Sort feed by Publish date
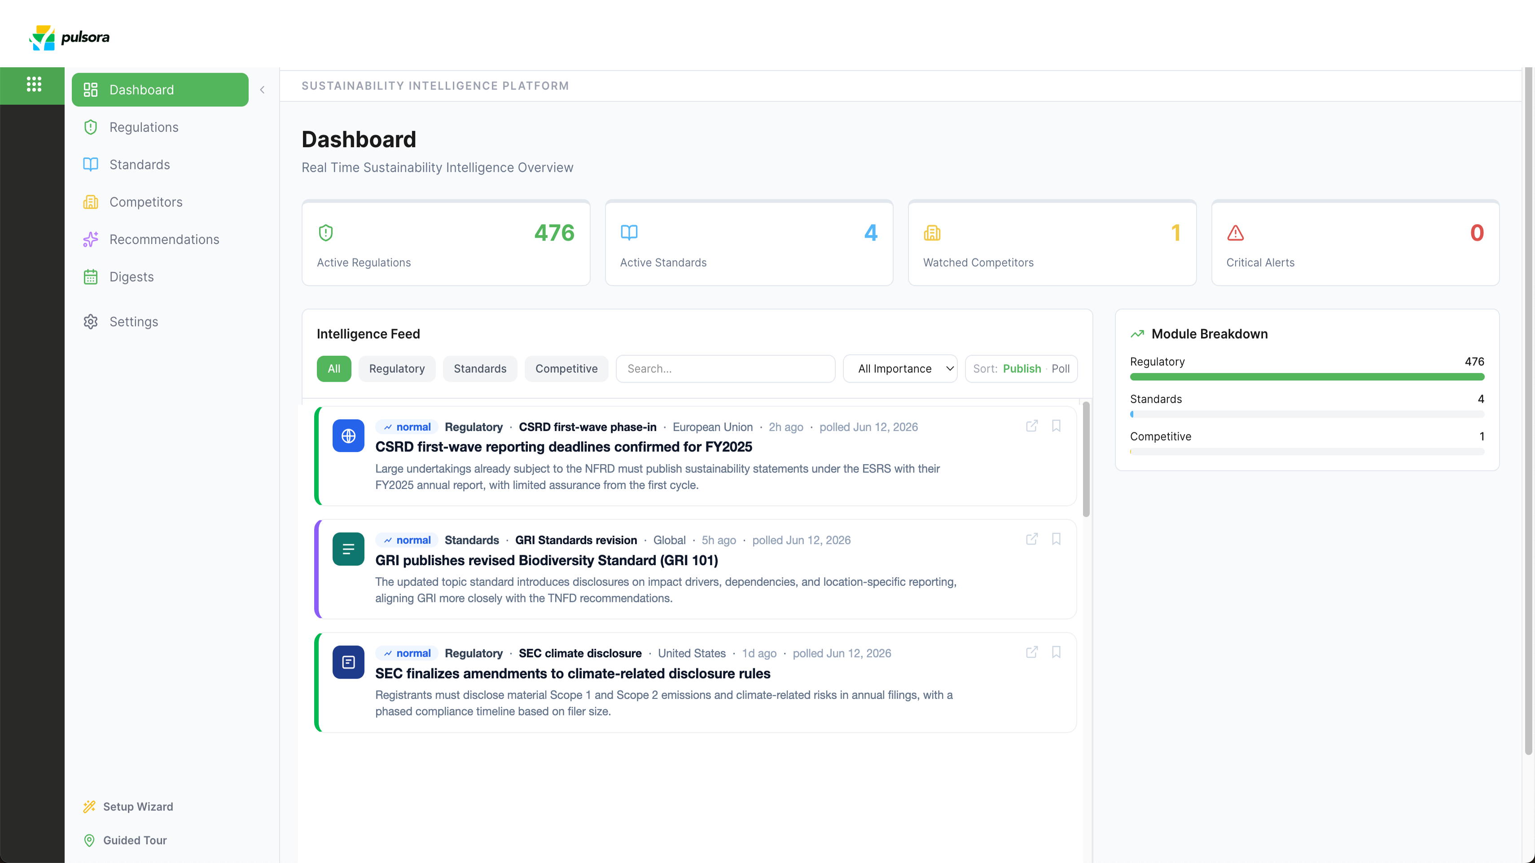 tap(1022, 369)
